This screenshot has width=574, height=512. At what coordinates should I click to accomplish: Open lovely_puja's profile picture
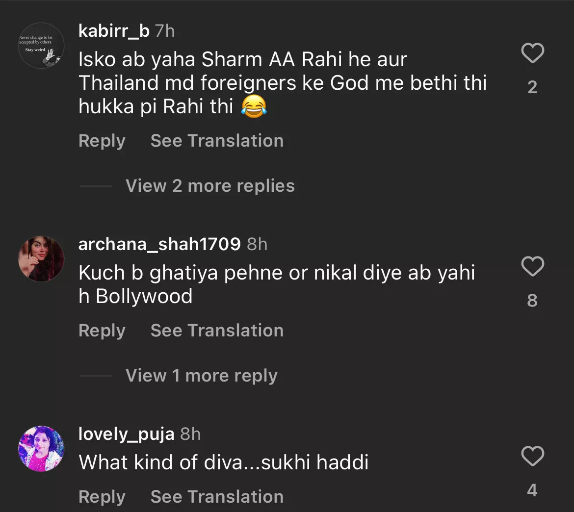[41, 449]
